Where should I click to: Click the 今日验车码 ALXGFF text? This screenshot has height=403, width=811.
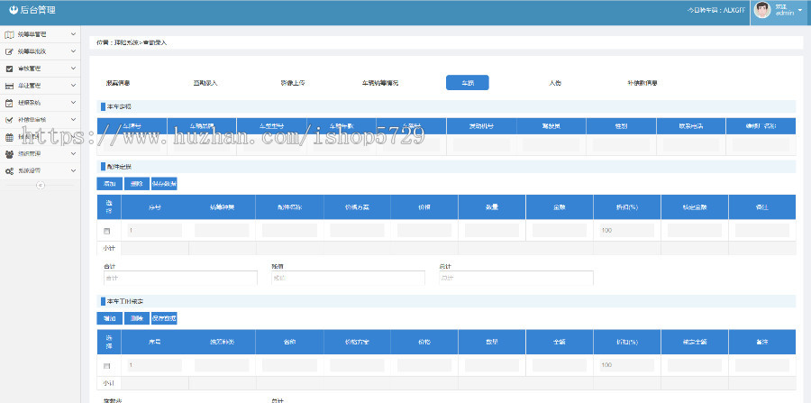(716, 10)
